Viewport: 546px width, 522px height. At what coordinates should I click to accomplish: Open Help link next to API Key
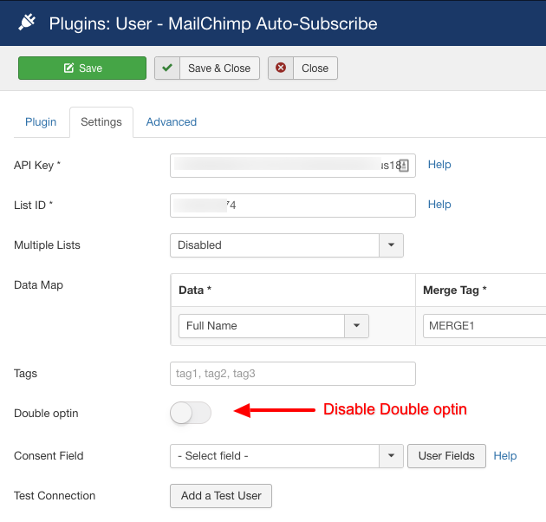point(439,165)
